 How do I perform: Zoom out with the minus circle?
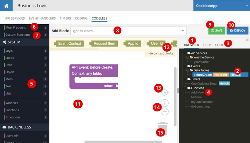(x=165, y=111)
